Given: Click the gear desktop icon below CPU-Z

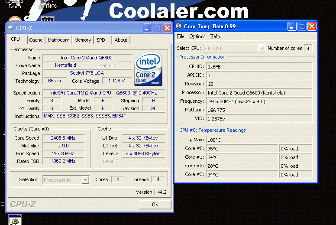Looking at the screenshot, I should point(15,220).
